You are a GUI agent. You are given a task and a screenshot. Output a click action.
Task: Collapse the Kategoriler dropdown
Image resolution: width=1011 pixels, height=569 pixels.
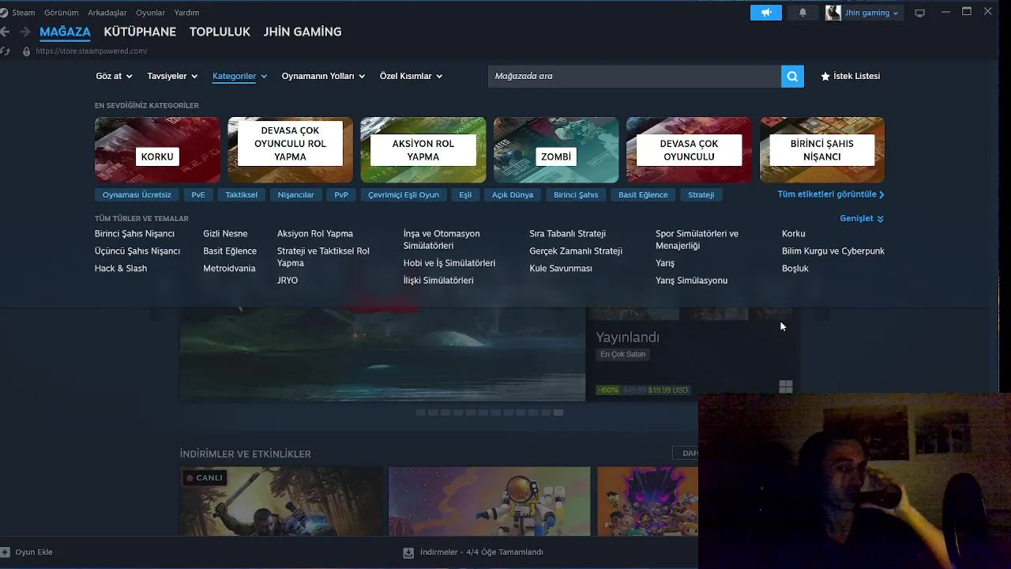(239, 76)
